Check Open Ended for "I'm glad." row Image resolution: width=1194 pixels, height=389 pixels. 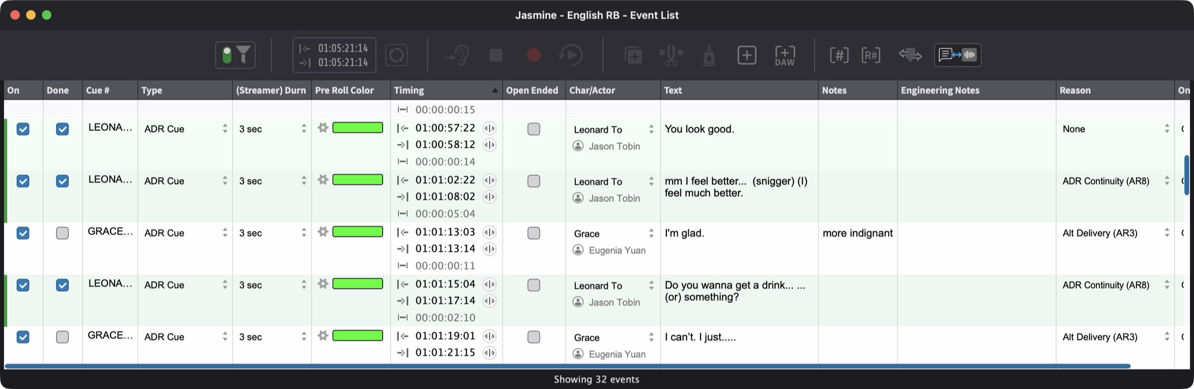tap(534, 233)
